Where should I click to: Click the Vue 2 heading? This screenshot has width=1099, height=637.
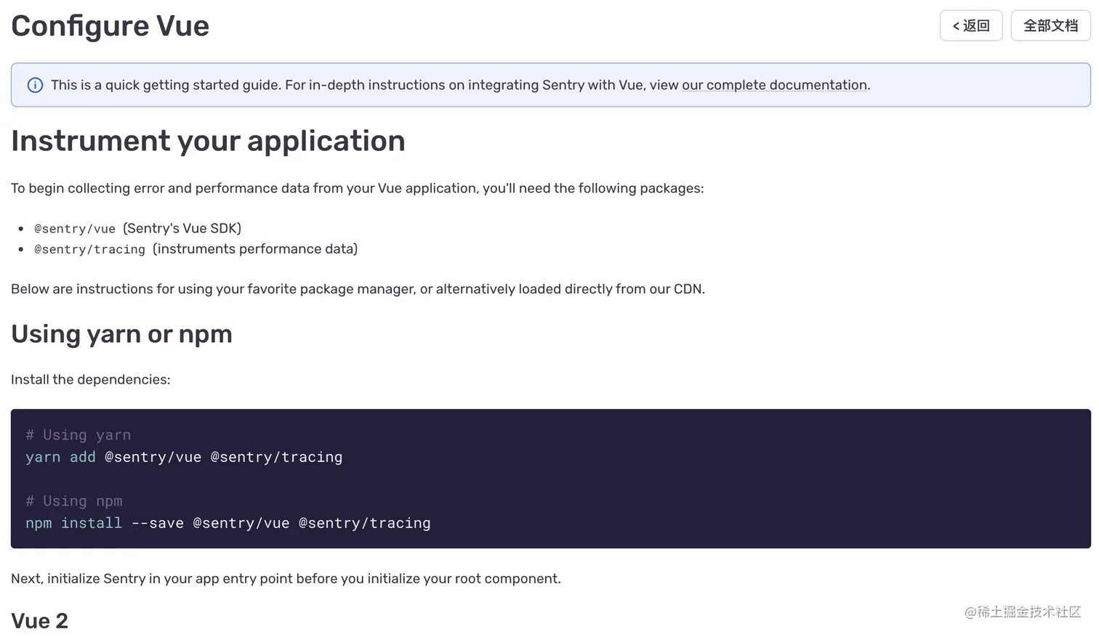pos(39,621)
